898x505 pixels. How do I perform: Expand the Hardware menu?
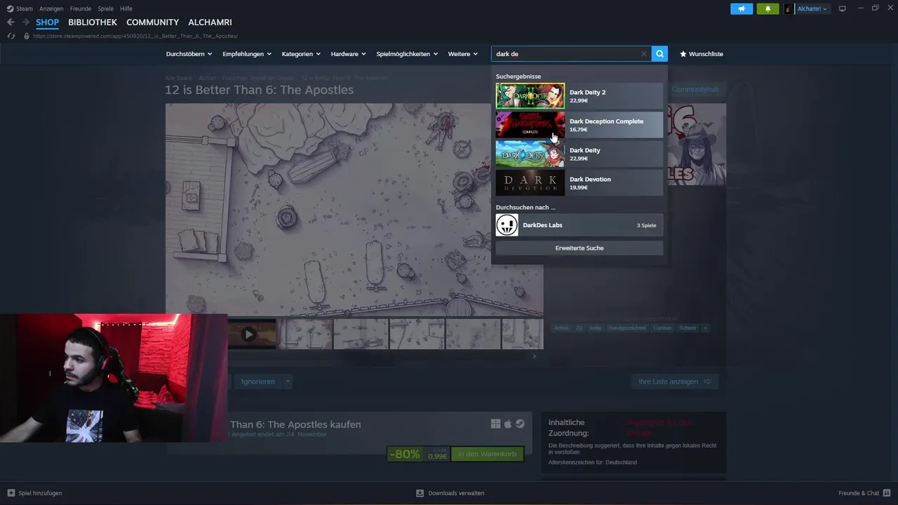[348, 54]
